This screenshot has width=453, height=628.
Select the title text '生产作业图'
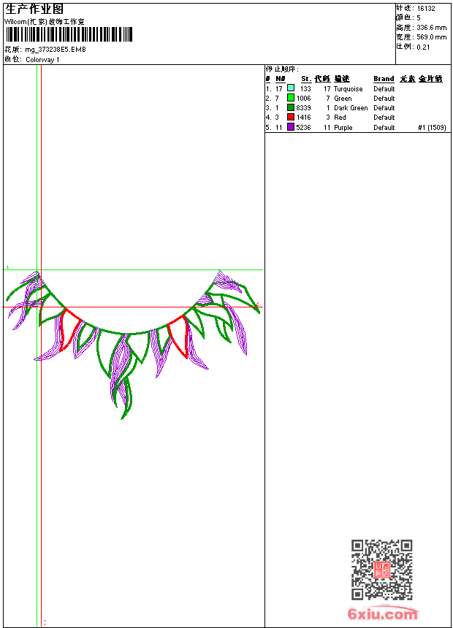tap(34, 9)
